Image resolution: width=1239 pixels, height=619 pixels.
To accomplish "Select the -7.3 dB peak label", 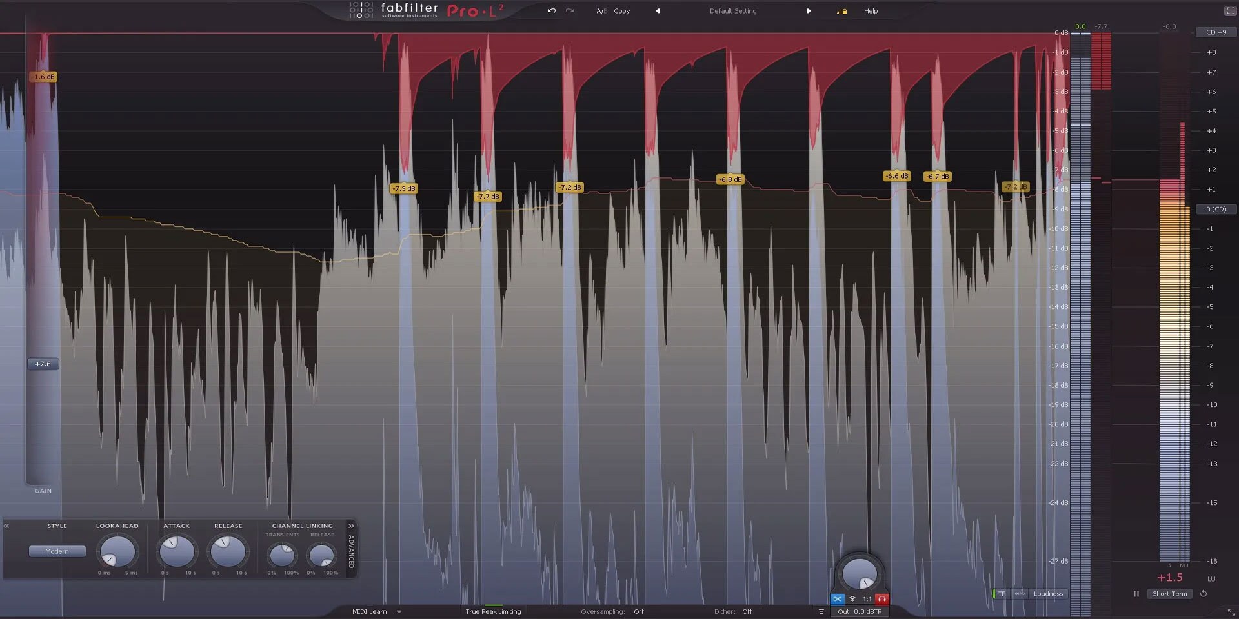I will pyautogui.click(x=404, y=188).
